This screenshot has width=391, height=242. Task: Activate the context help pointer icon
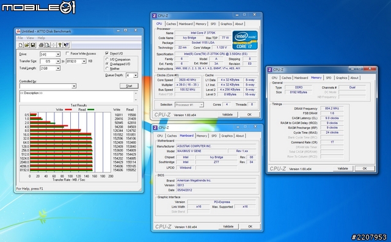[x=66, y=45]
